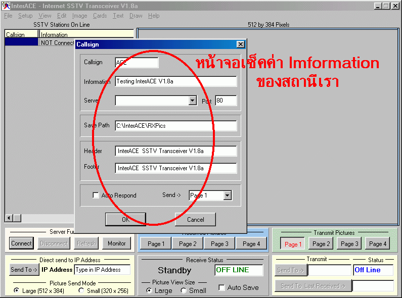Click the InterACE application icon in title bar
The width and height of the screenshot is (402, 298).
pos(6,6)
